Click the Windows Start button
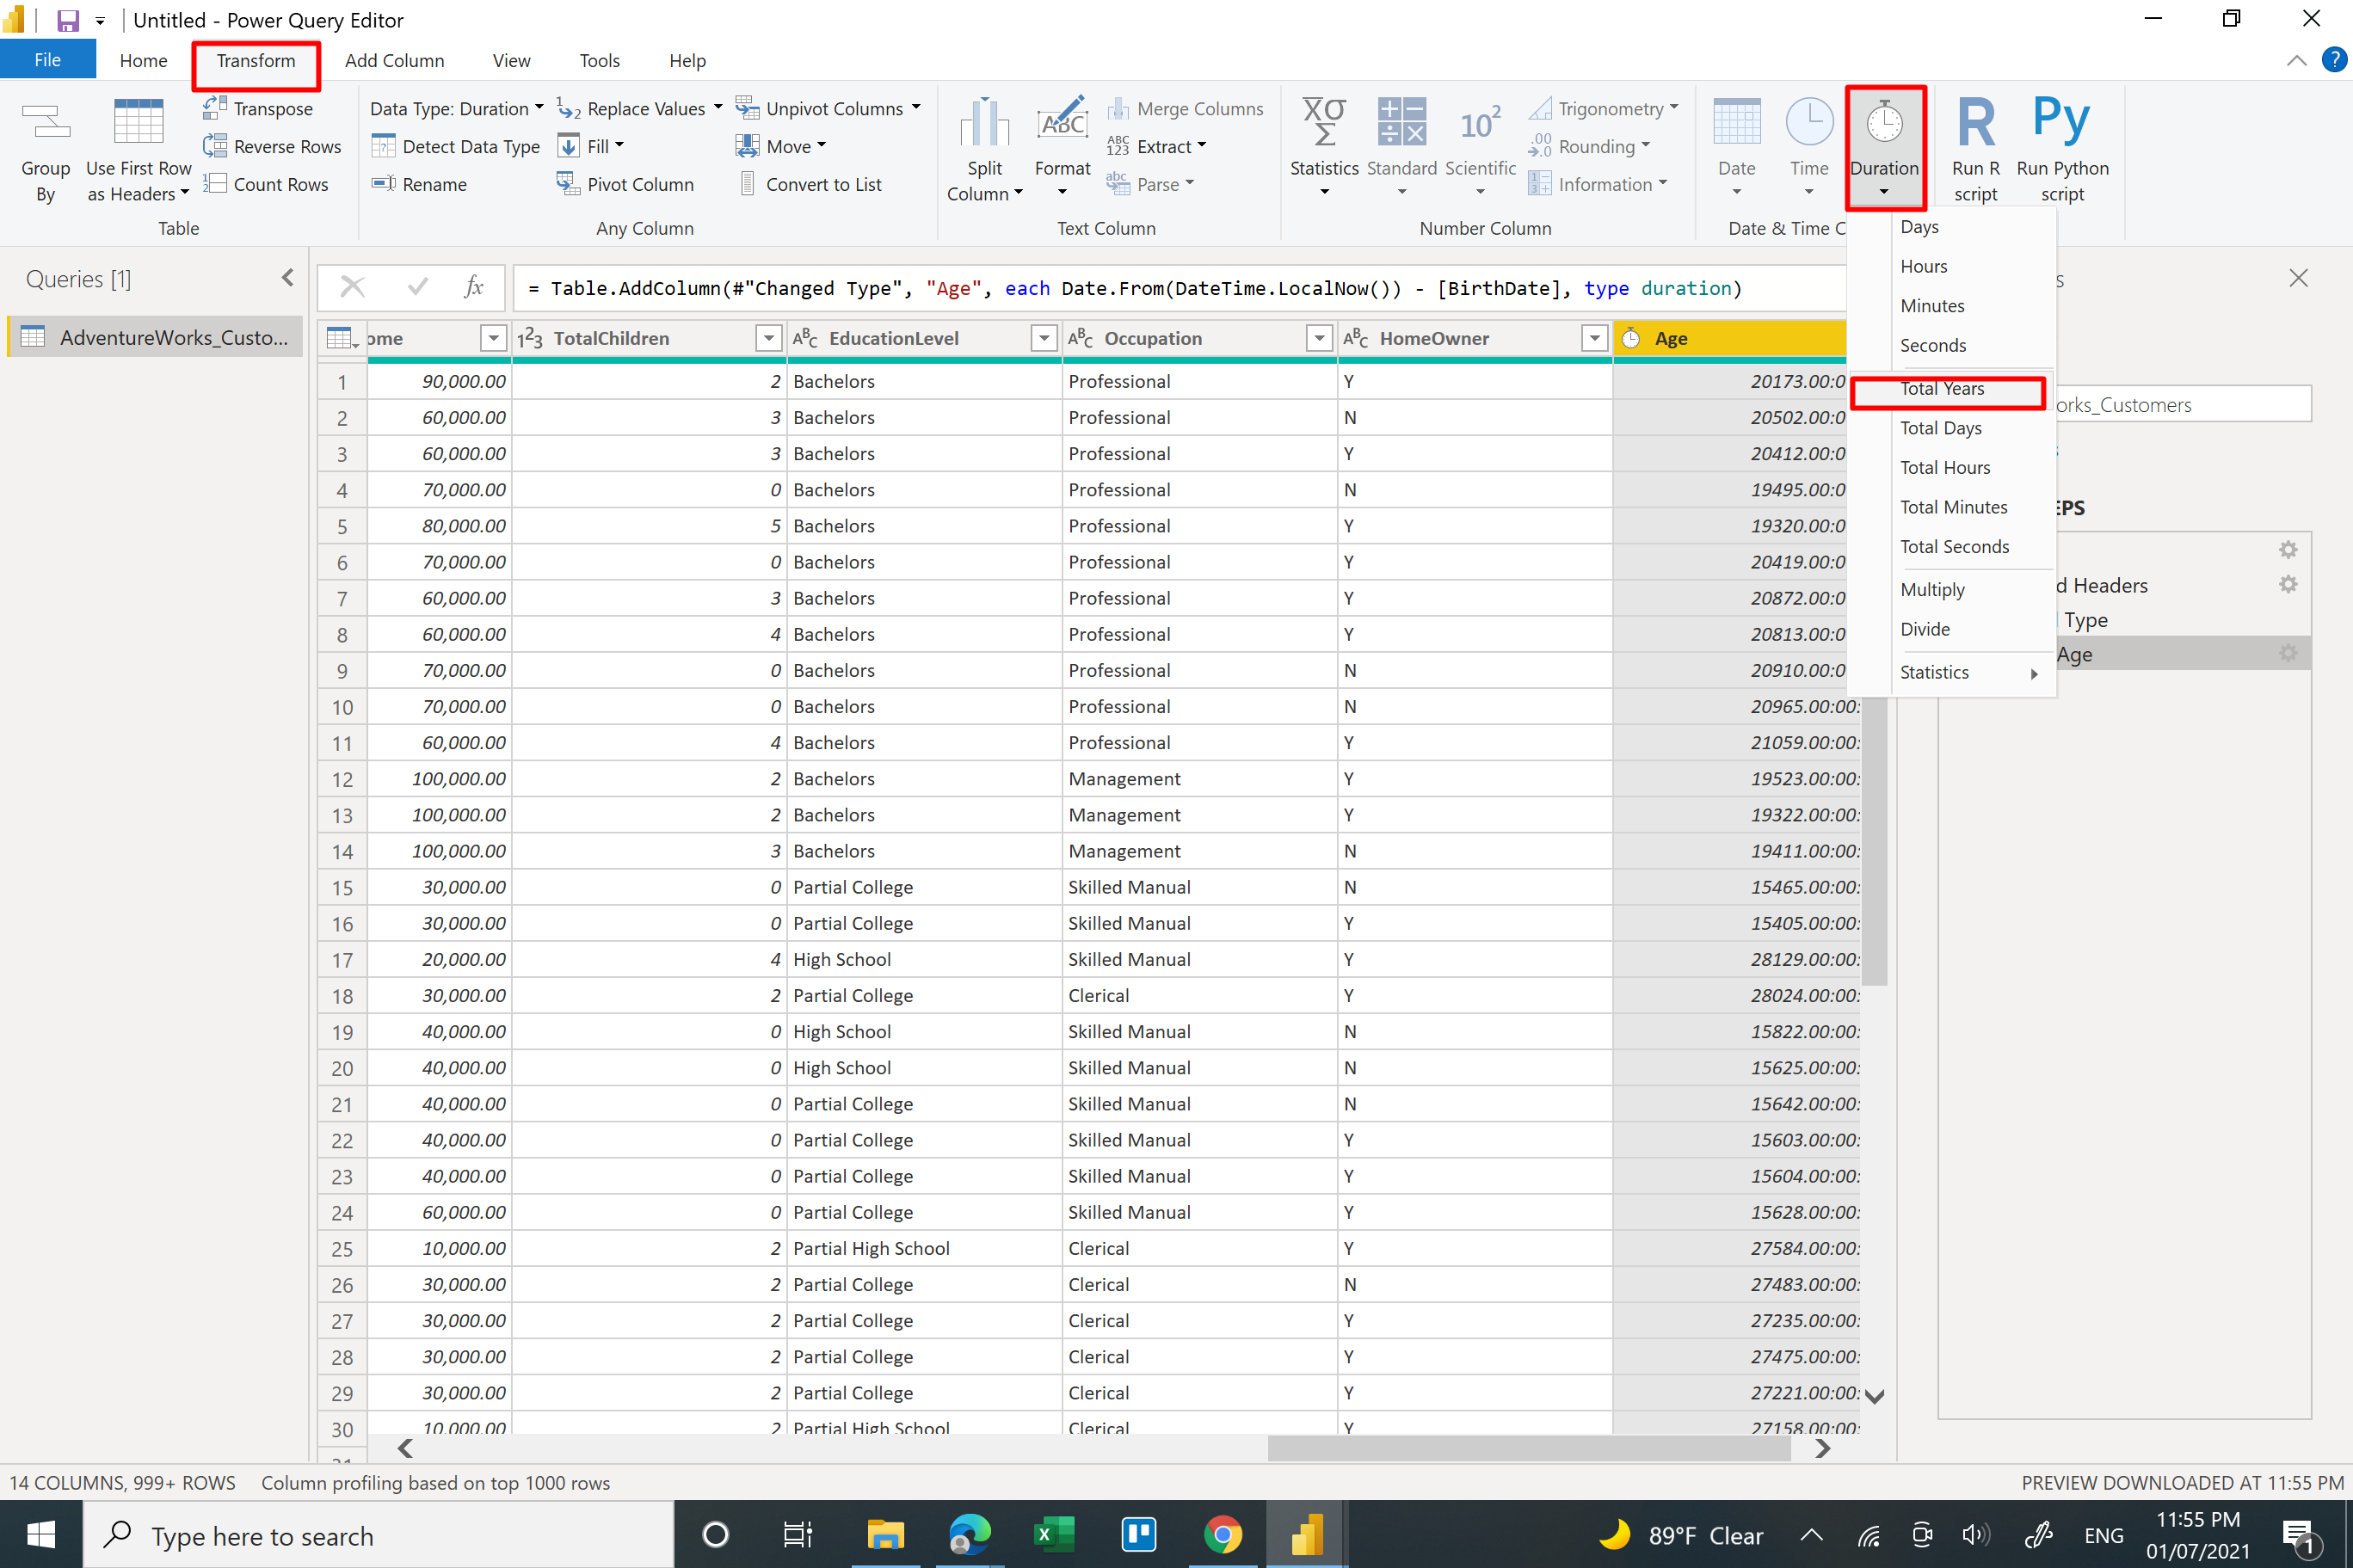 pyautogui.click(x=41, y=1534)
